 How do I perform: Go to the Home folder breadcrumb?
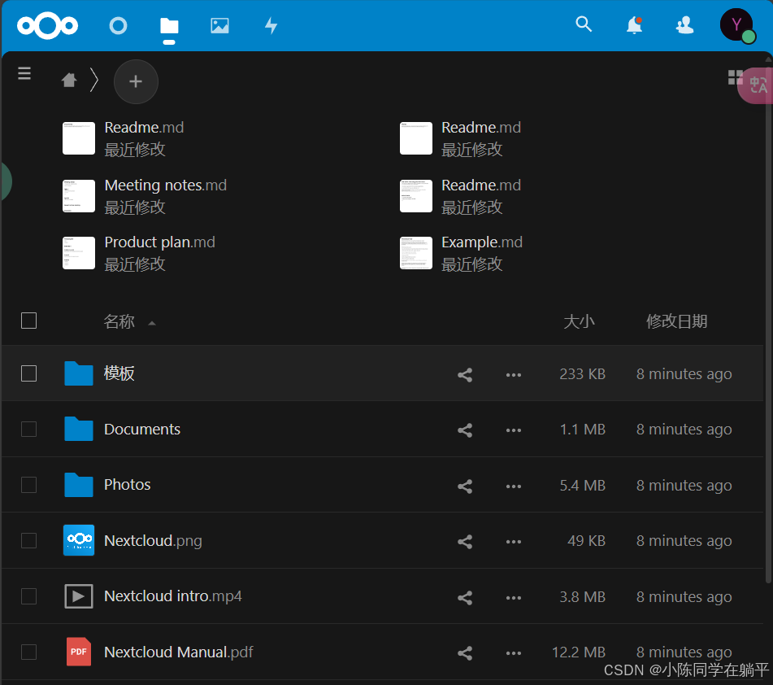(69, 80)
